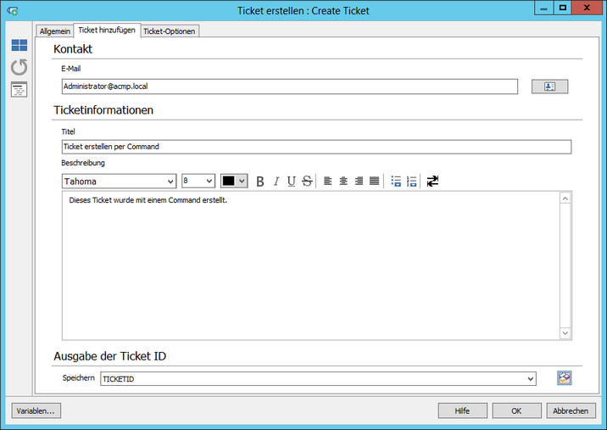Image resolution: width=607 pixels, height=430 pixels.
Task: Toggle strikethrough formatting
Action: point(307,181)
